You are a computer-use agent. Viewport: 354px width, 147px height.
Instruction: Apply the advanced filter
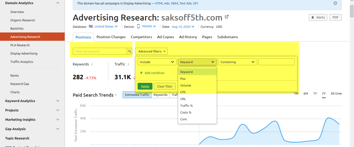[145, 86]
